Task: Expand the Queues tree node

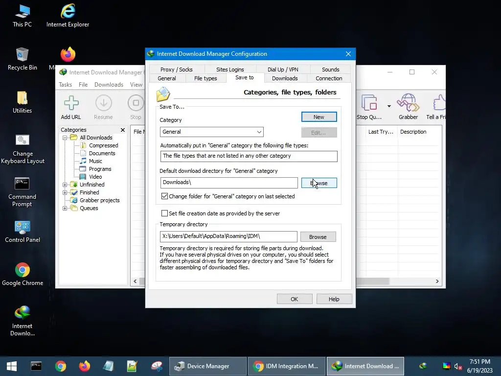Action: [65, 208]
